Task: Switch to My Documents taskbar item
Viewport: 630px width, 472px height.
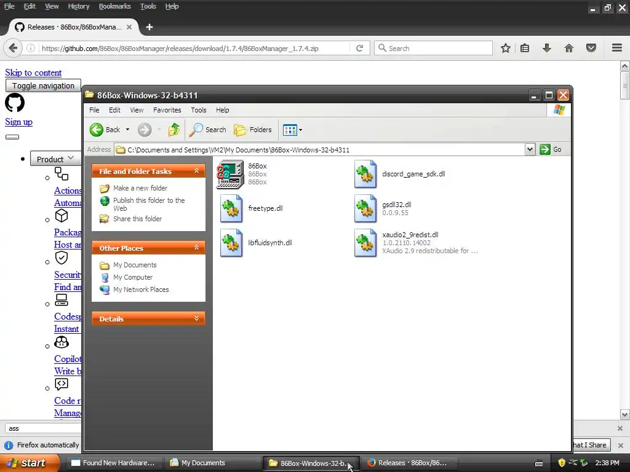Action: 213,463
